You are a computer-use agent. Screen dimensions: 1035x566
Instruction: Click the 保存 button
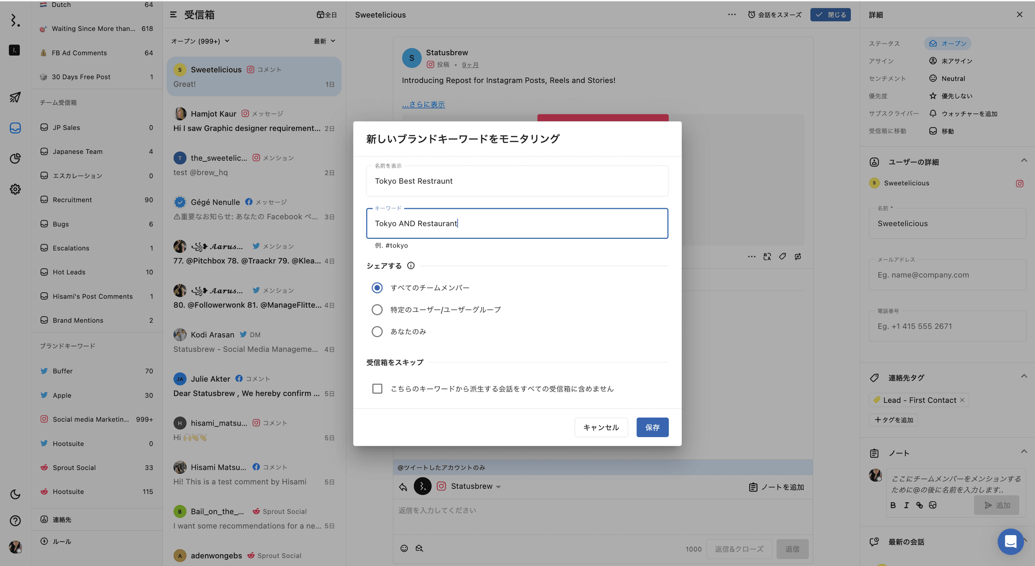click(x=652, y=428)
